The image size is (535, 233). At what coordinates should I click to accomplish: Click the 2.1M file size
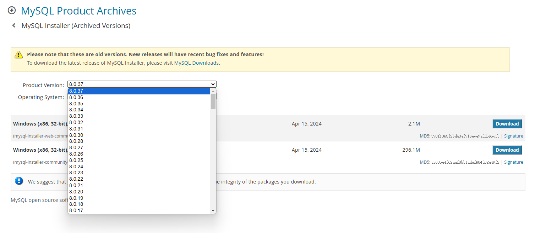(x=414, y=124)
